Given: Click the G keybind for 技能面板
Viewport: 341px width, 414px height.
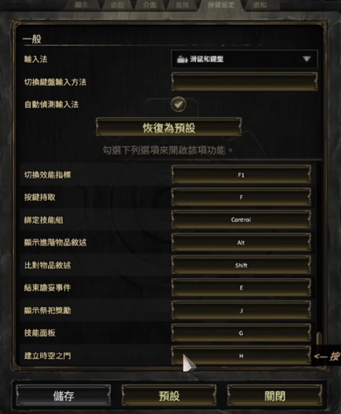Looking at the screenshot, I should coord(241,332).
